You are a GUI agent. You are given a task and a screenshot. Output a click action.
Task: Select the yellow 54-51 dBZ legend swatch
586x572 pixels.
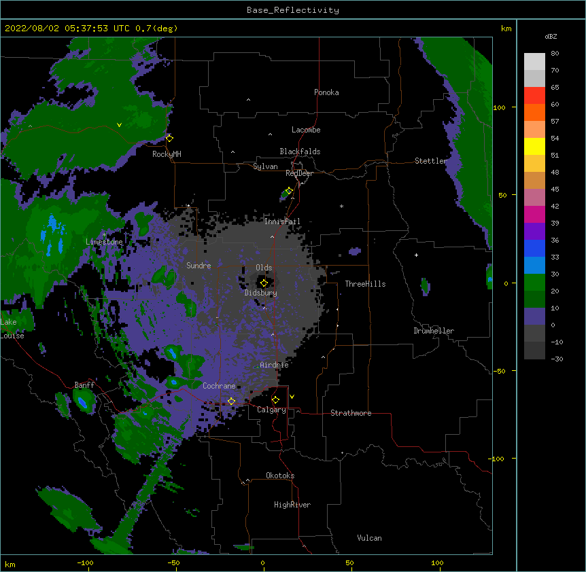pyautogui.click(x=534, y=147)
